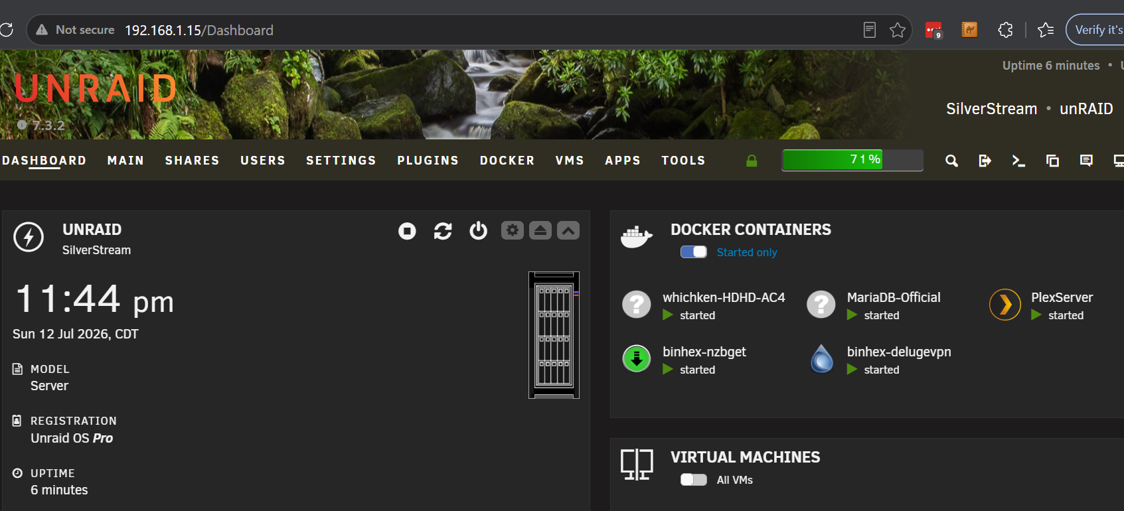Click the UNRAID logo in the banner
Image resolution: width=1124 pixels, height=511 pixels.
[x=96, y=88]
